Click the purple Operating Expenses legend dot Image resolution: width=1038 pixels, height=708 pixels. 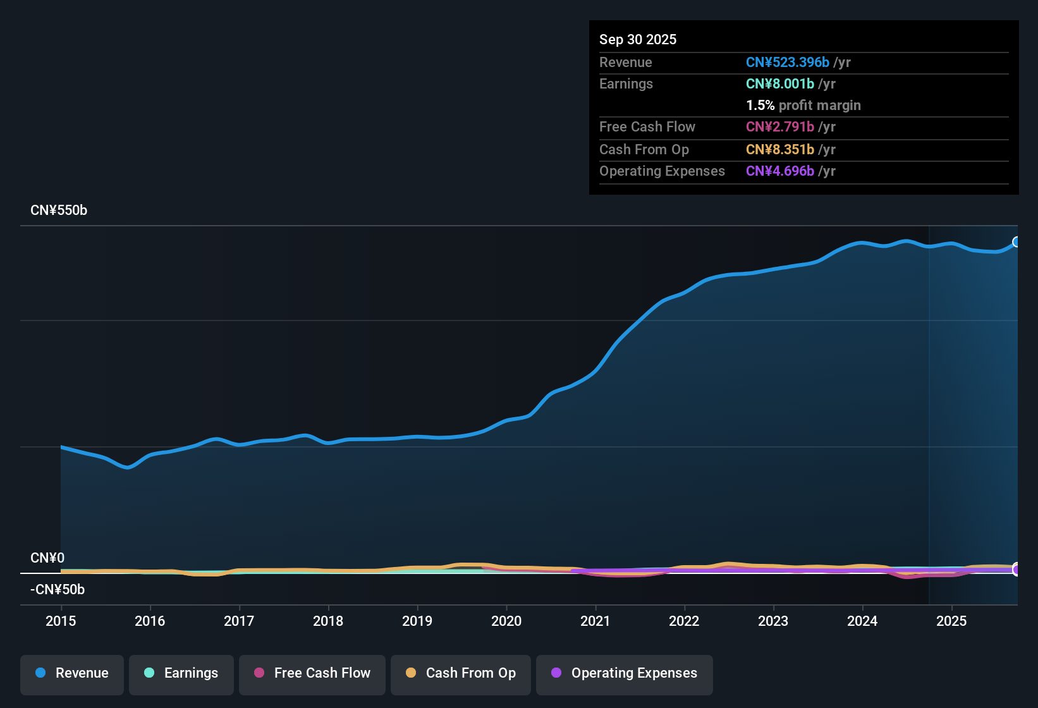[x=556, y=673]
